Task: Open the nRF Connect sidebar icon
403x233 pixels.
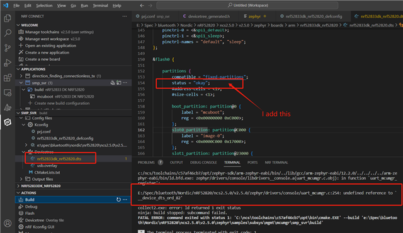Action: point(8,122)
